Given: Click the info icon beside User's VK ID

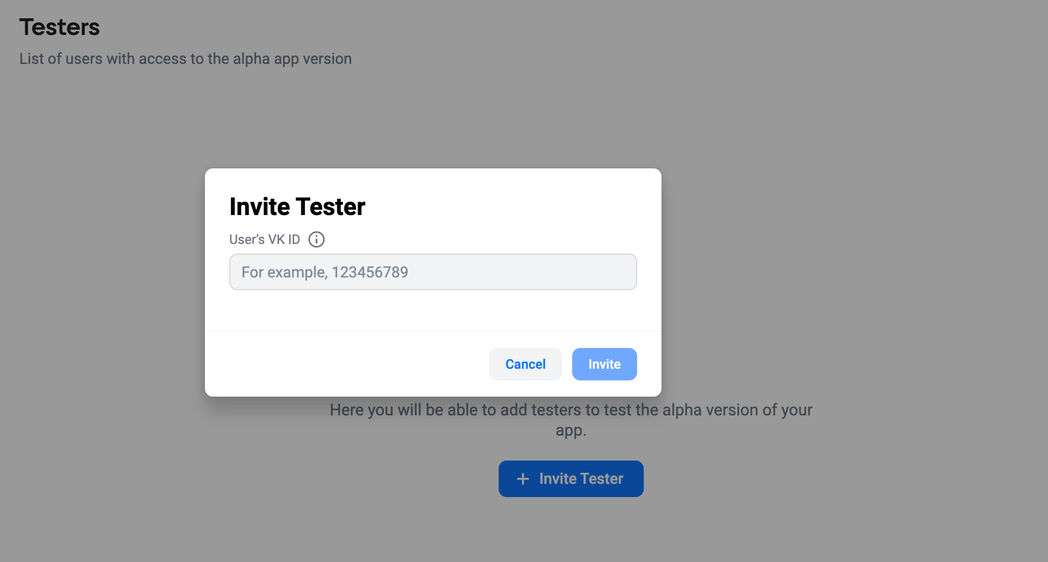Looking at the screenshot, I should 317,239.
